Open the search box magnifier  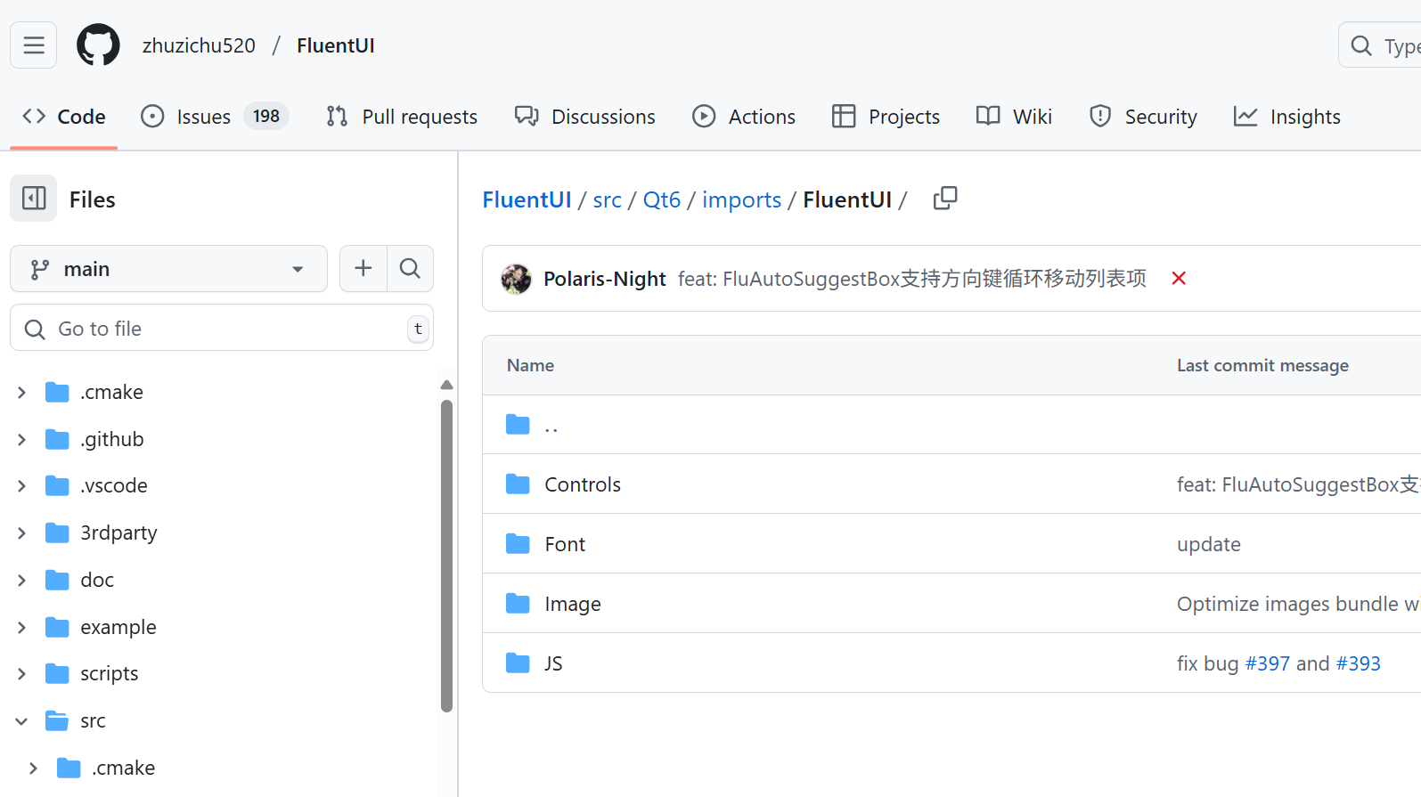coord(1361,45)
